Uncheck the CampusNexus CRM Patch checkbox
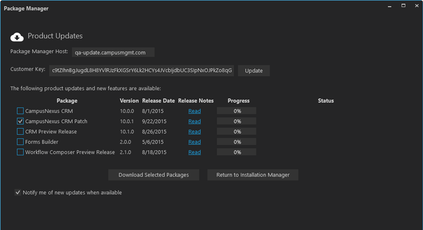 [20, 121]
